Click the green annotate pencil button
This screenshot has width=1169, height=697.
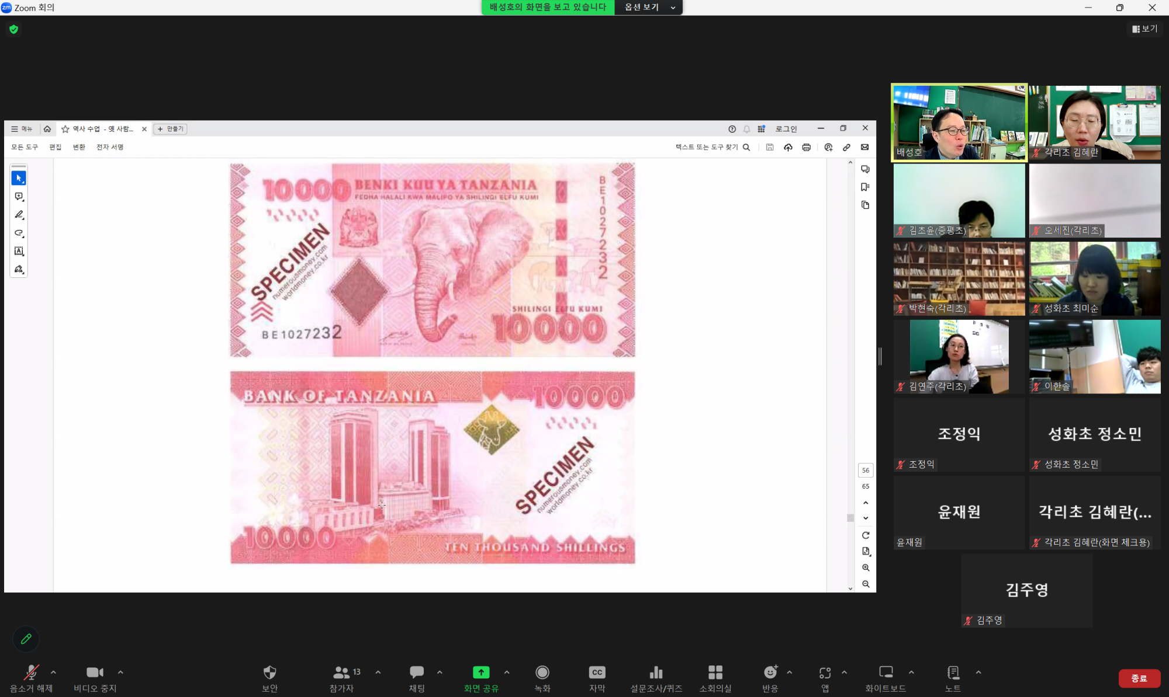click(x=26, y=639)
